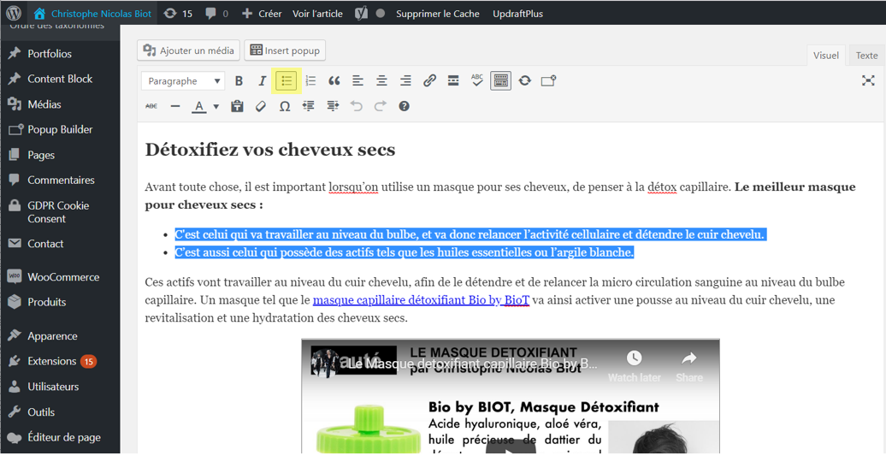Open Christophe Nicolas Biot site home link
886x456 pixels.
pyautogui.click(x=92, y=14)
